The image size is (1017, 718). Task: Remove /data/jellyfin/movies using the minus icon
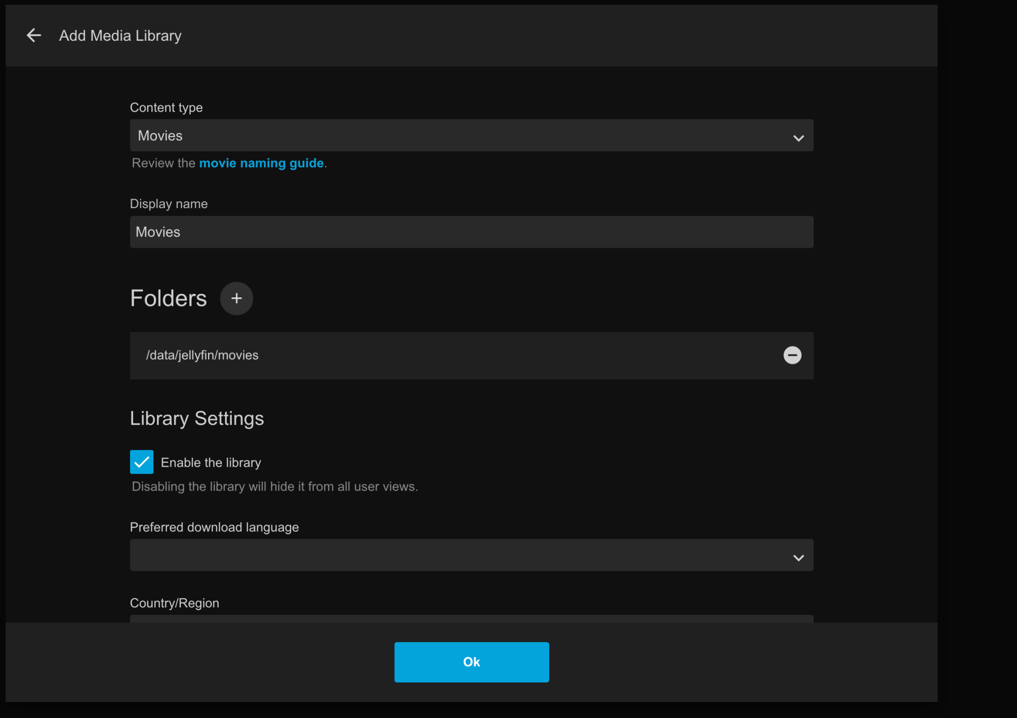[793, 355]
